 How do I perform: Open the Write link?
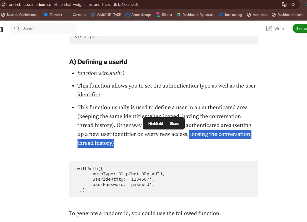(x=275, y=28)
